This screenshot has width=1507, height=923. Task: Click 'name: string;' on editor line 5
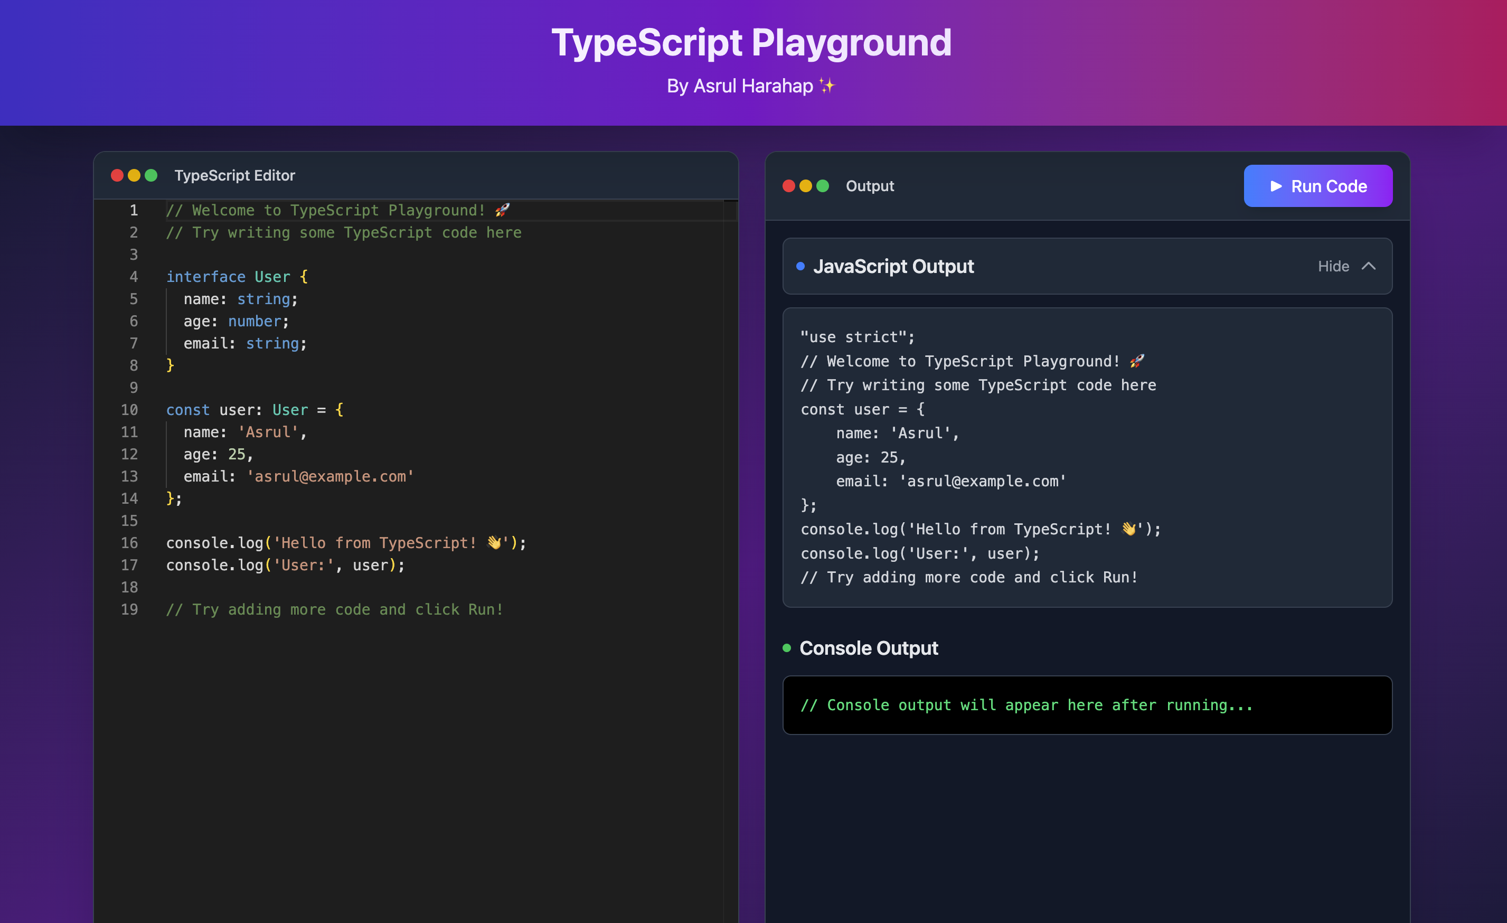point(240,298)
